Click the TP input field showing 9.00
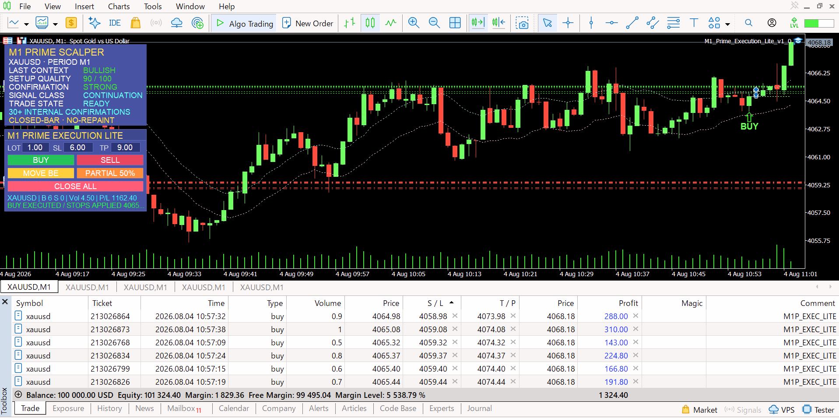Viewport: 839px width, 418px height. (125, 148)
